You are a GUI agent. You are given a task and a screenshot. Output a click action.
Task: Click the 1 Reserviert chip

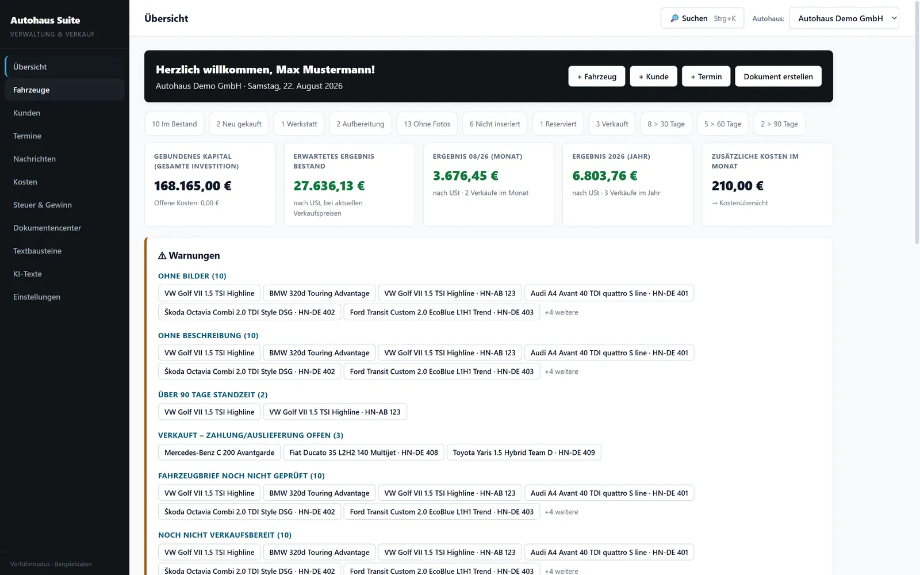pos(558,124)
